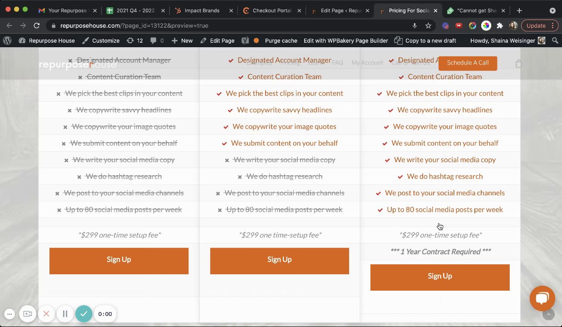
Task: Click the last column's "We write your social media copy"
Action: [445, 160]
